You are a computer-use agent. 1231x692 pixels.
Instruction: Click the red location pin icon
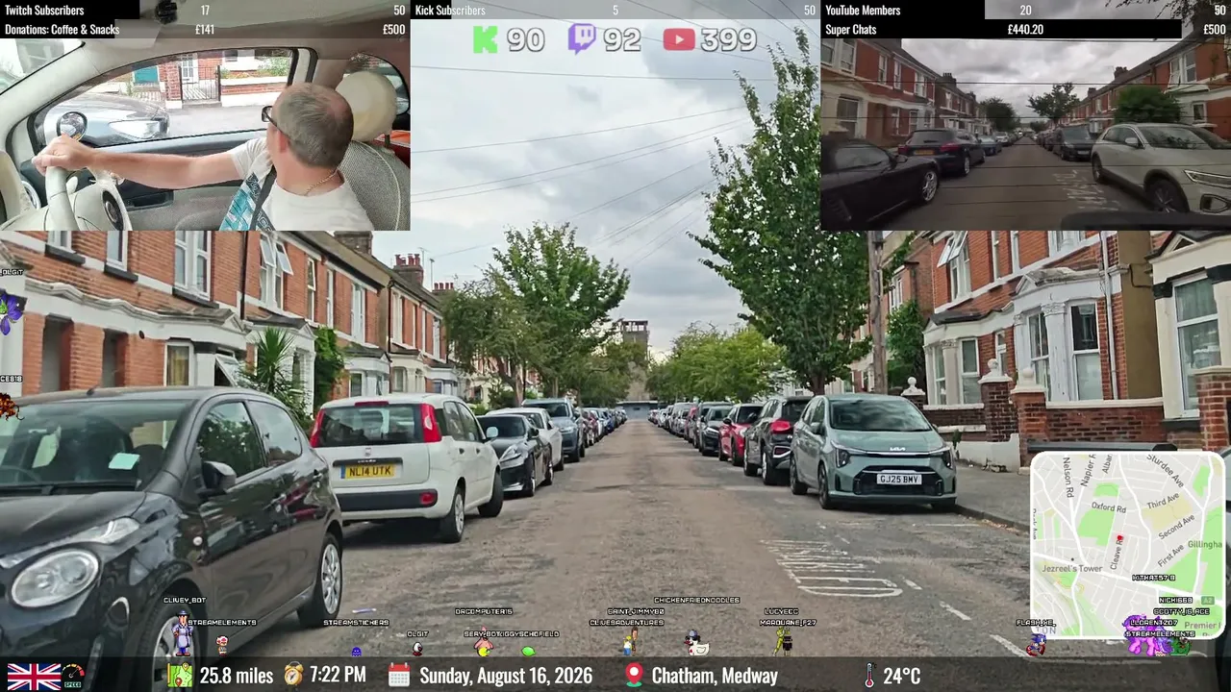(633, 676)
